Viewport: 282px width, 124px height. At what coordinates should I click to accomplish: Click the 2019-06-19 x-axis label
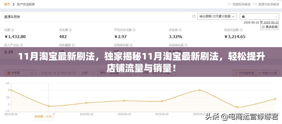point(124,114)
